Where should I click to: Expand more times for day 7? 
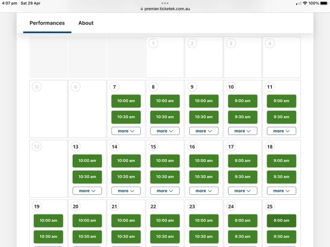coord(126,131)
